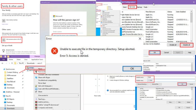Screen dimensions: 196x110
Task: Click the red error X icon
Action: 55,51
